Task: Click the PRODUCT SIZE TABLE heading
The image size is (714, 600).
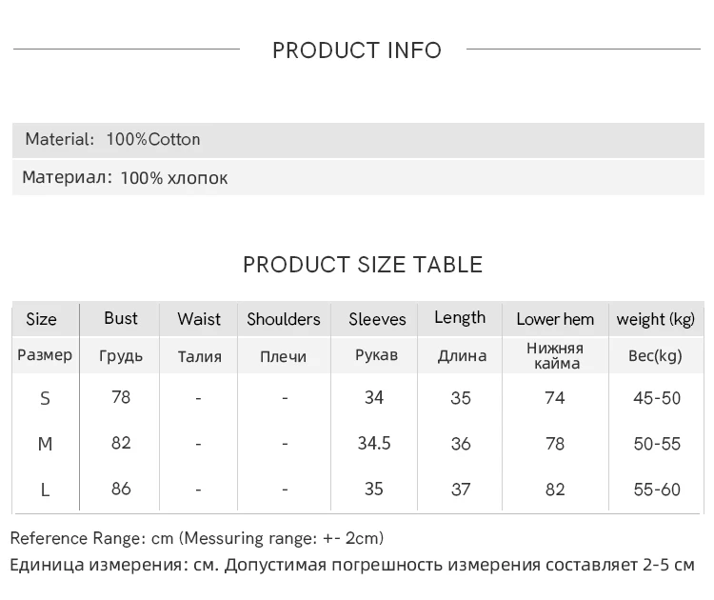Action: pyautogui.click(x=363, y=265)
